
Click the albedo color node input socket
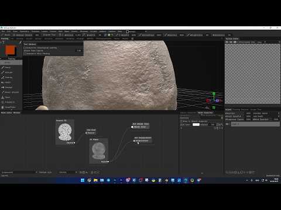coord(132,127)
